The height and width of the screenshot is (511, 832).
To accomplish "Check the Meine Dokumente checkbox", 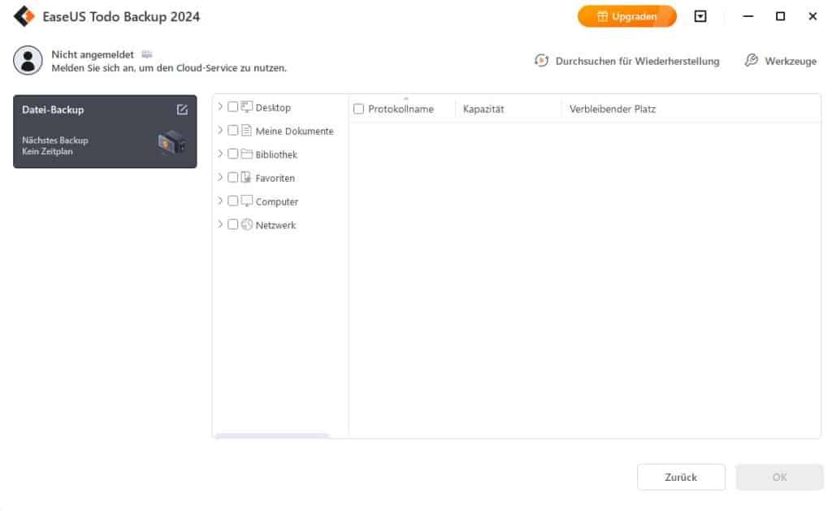I will click(233, 131).
